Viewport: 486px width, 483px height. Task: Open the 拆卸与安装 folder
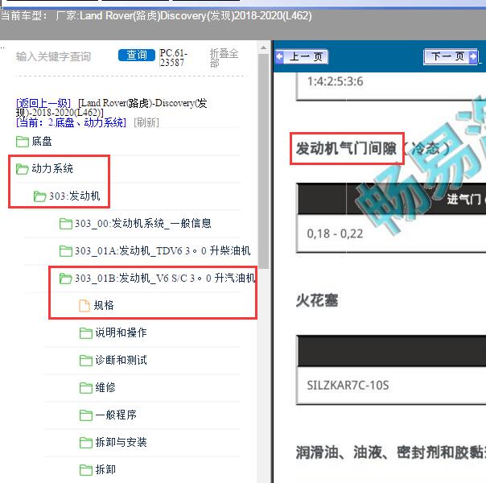click(121, 442)
